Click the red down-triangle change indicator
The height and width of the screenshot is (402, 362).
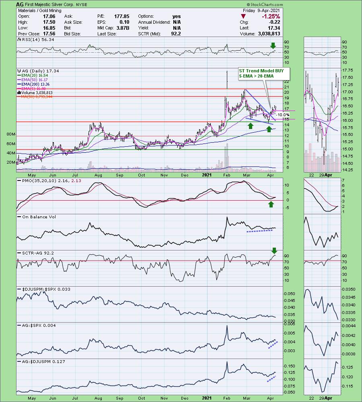[243, 16]
